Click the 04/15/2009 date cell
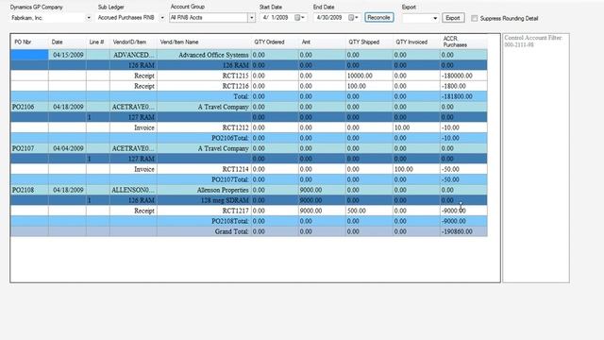This screenshot has height=340, width=604. click(67, 55)
